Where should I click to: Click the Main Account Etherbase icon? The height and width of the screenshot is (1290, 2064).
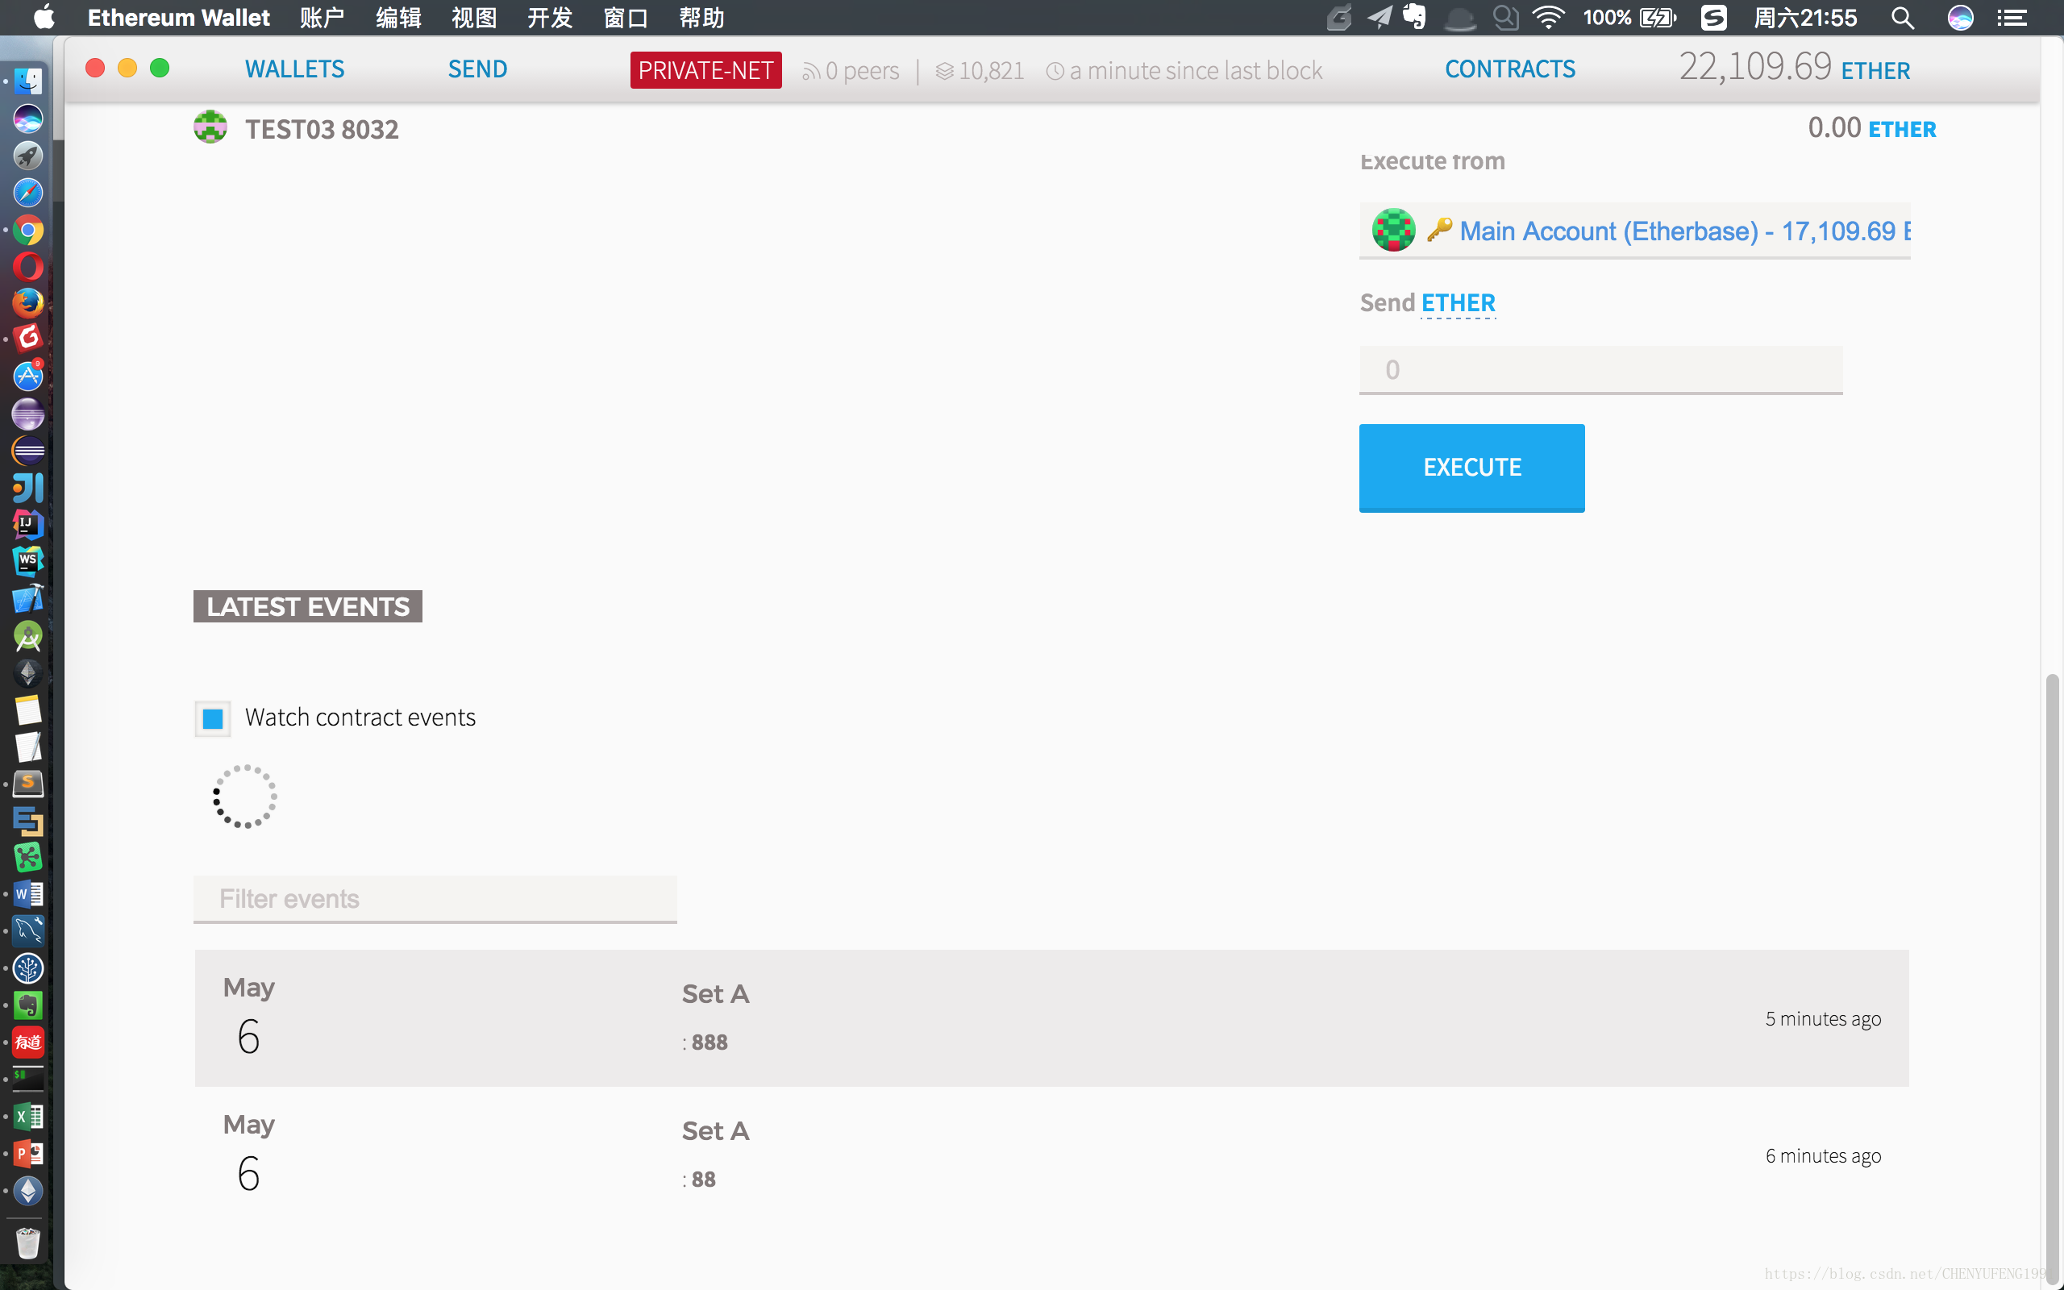point(1392,231)
